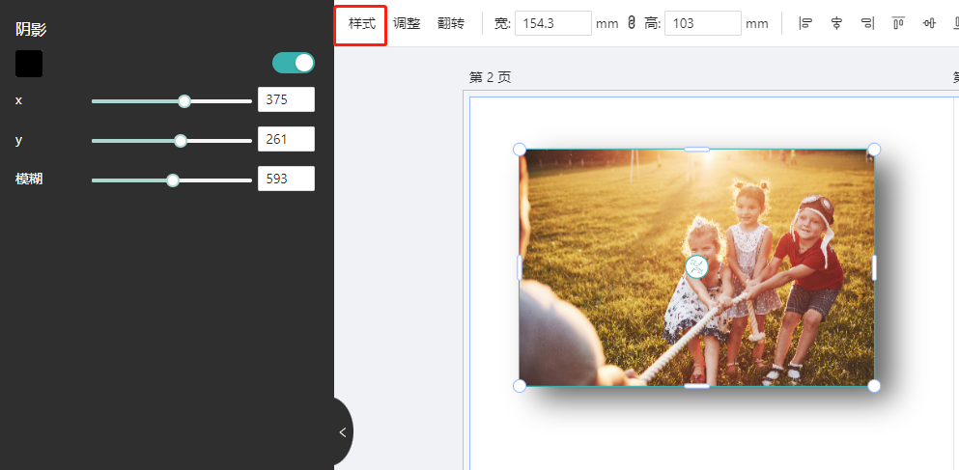Click the align top icon
Viewport: 959px width, 470px height.
tap(898, 24)
